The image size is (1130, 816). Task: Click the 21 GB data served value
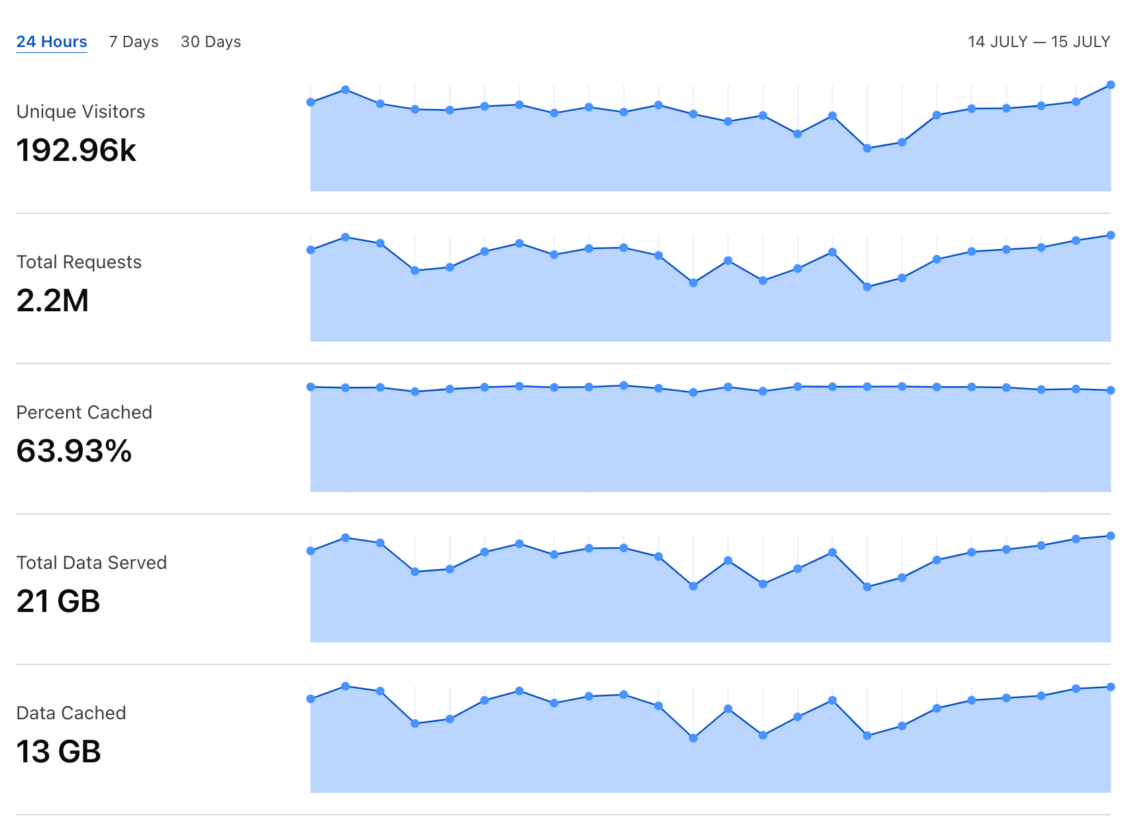[58, 601]
